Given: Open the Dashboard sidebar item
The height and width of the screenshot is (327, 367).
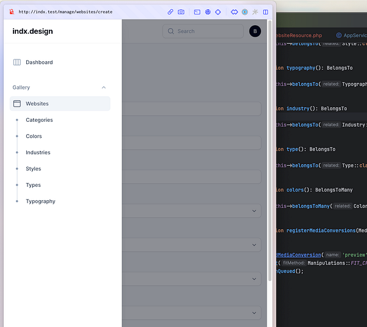Looking at the screenshot, I should (39, 62).
